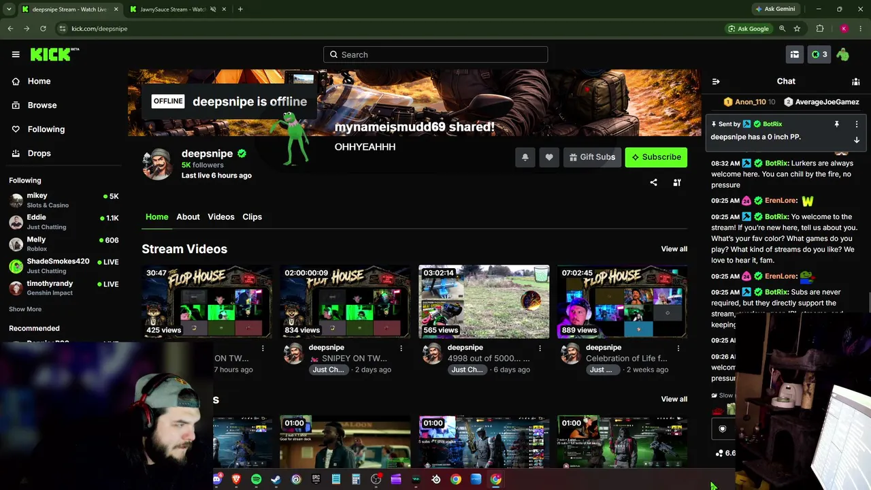
Task: Open the rewards chest icon in header
Action: click(x=794, y=54)
